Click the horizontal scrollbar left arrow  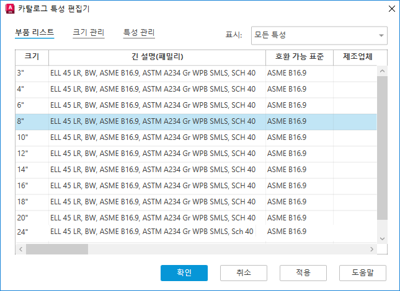[20, 249]
